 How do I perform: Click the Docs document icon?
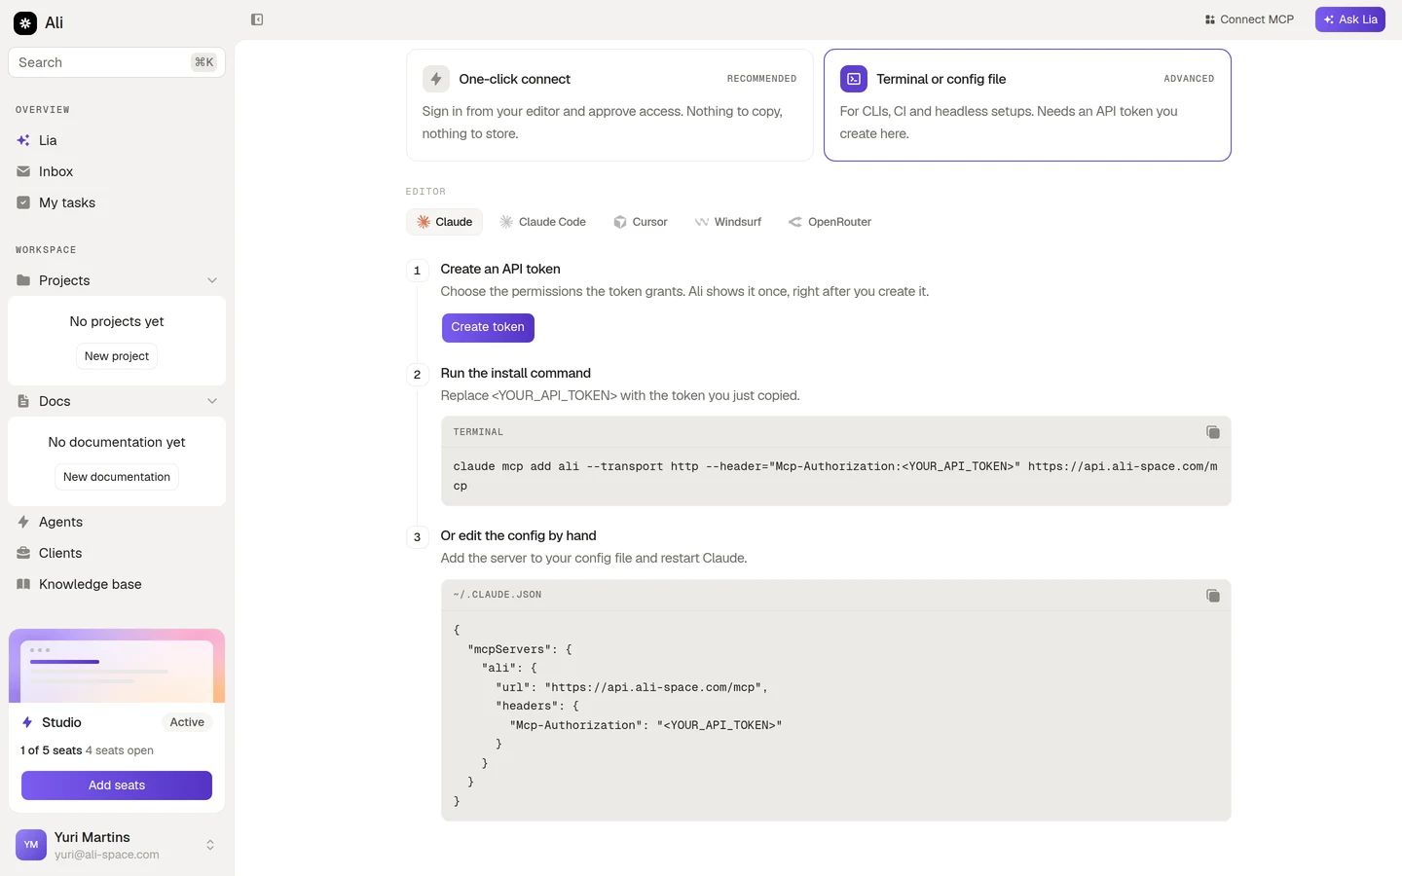(23, 401)
